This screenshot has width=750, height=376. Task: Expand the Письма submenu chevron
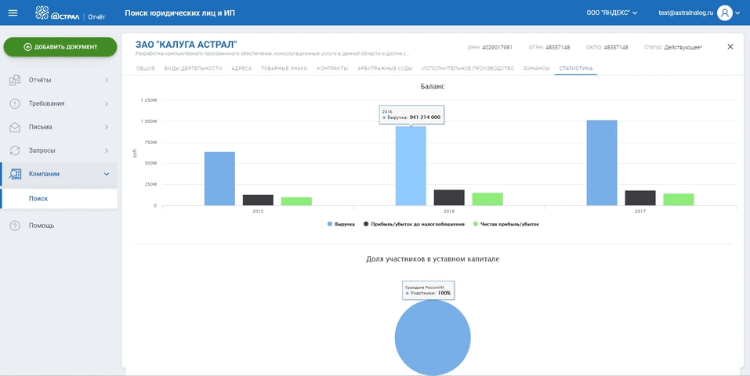pyautogui.click(x=107, y=127)
